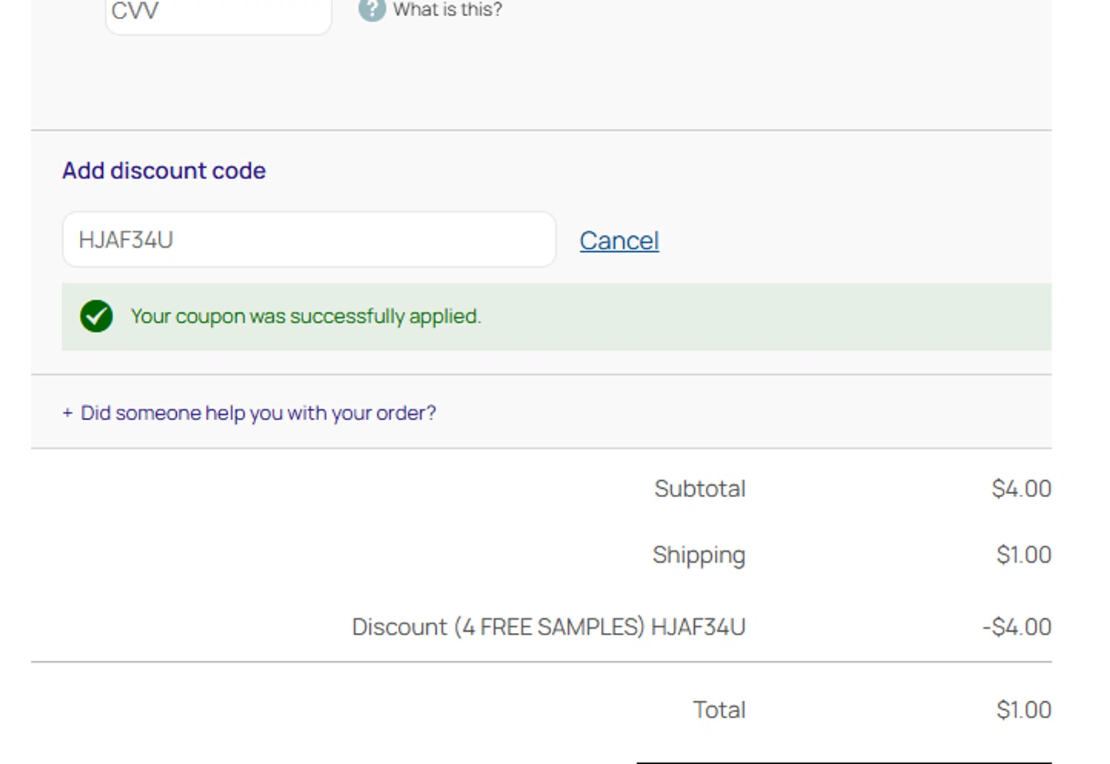Viewport: 1110px width, 764px height.
Task: Click the $1.00 order total amount
Action: click(1023, 710)
